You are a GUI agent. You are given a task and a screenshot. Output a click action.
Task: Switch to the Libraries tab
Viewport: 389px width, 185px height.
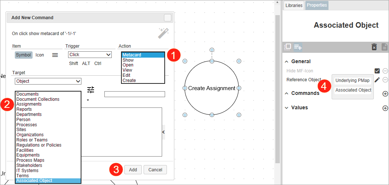coord(294,6)
